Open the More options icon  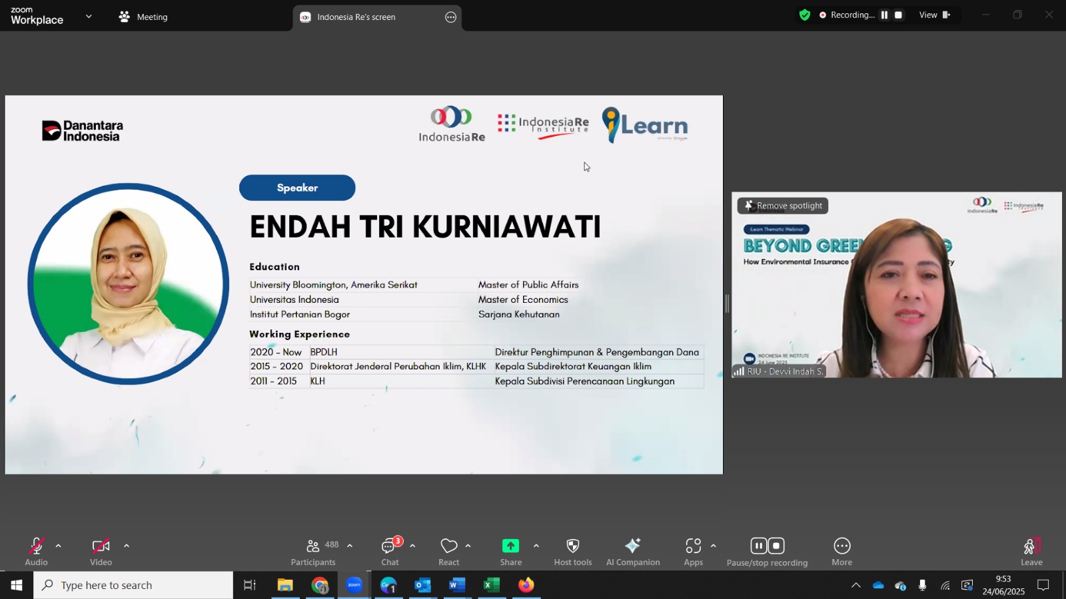[x=842, y=546]
